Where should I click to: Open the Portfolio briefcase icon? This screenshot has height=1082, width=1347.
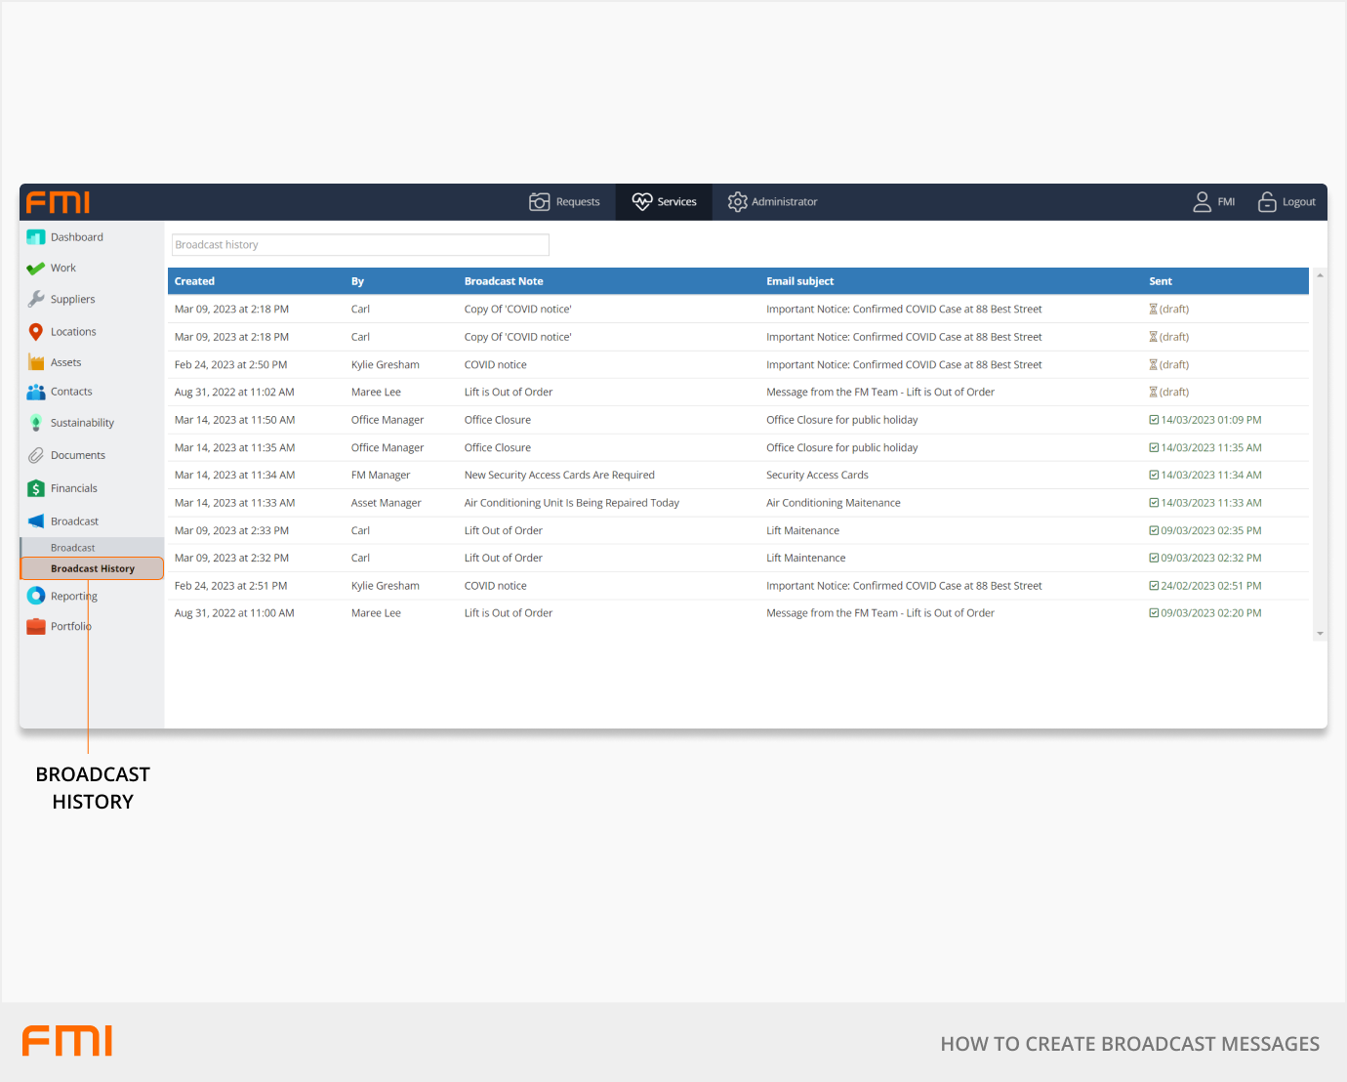click(x=36, y=627)
